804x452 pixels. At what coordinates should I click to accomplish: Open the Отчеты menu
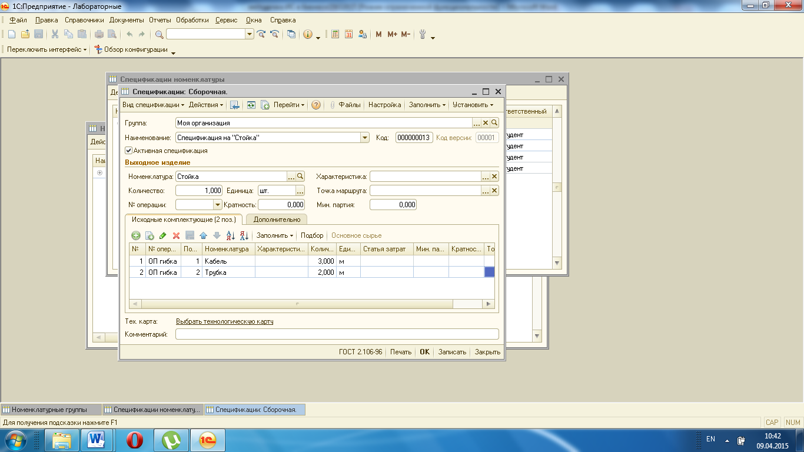[x=160, y=20]
